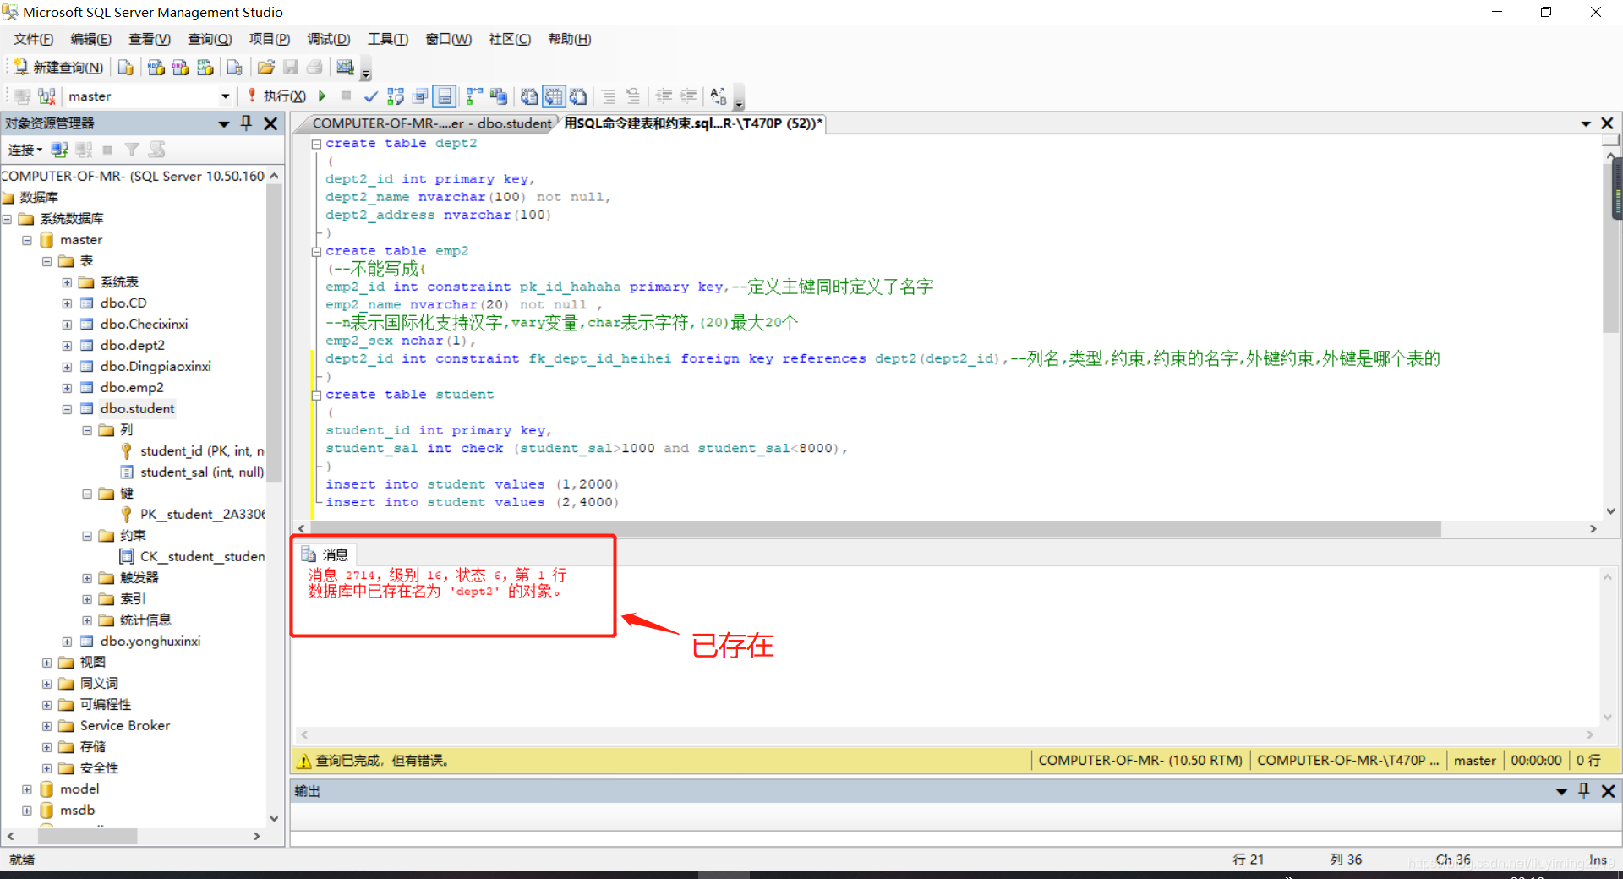Click the Object Explorer scroll-down arrow

tap(274, 818)
